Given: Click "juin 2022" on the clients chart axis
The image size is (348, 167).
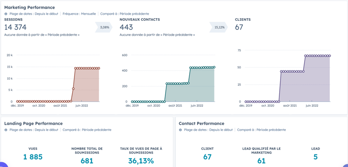Looking at the screenshot, I should [x=312, y=106].
